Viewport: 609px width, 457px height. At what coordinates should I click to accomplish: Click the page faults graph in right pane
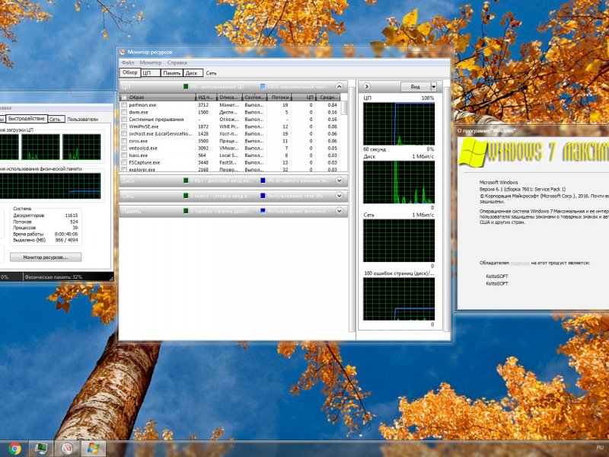point(398,299)
